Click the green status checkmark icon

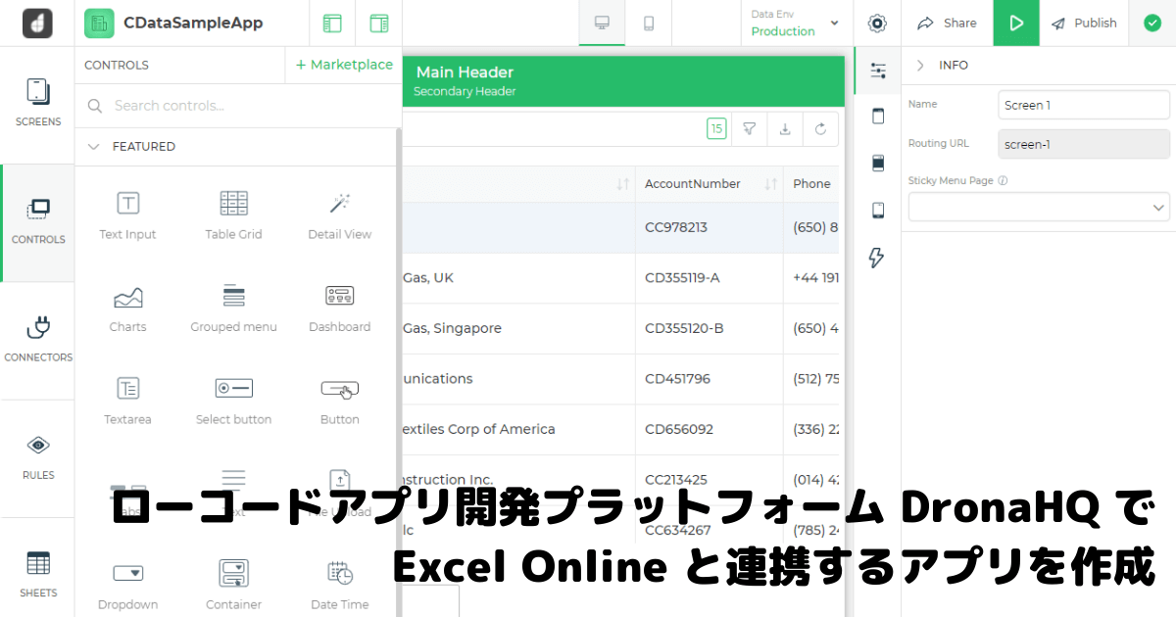[x=1152, y=23]
